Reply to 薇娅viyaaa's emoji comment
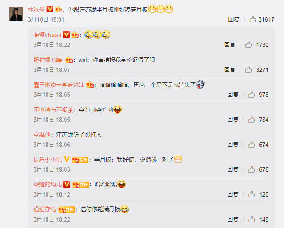Viewport: 284px width, 228px height. [230, 45]
